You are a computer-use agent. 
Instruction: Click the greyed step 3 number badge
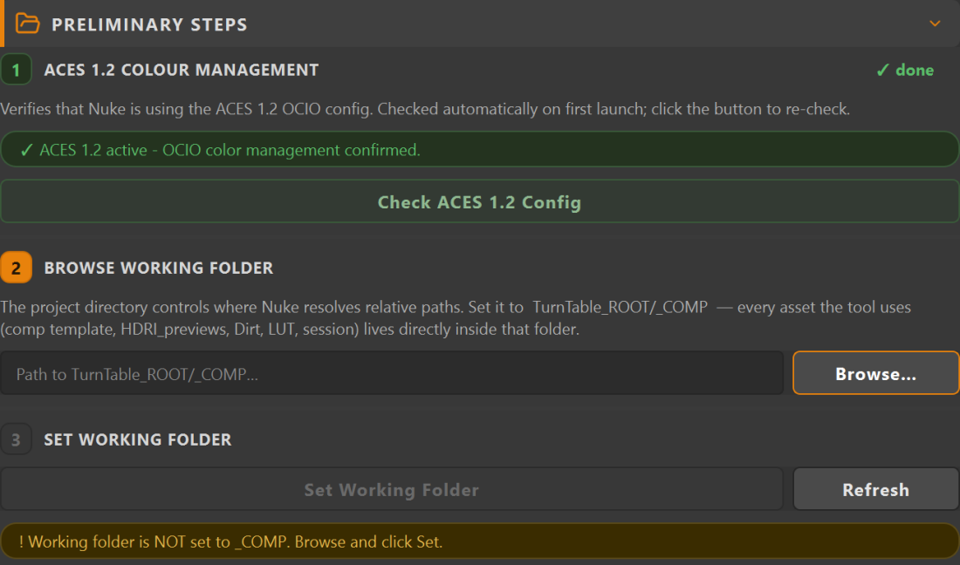(16, 439)
